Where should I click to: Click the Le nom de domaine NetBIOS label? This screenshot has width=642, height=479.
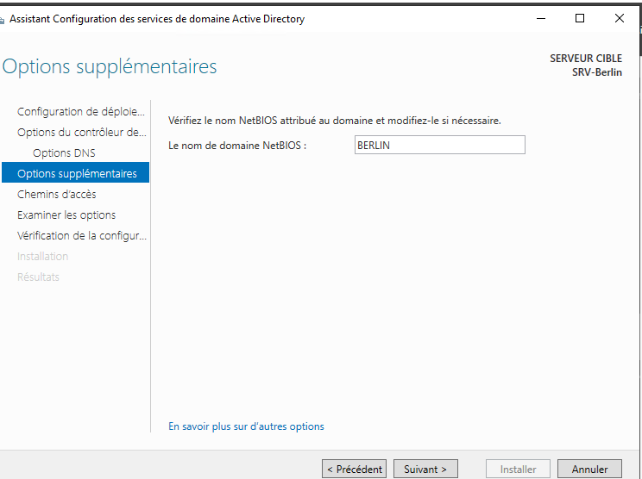237,146
